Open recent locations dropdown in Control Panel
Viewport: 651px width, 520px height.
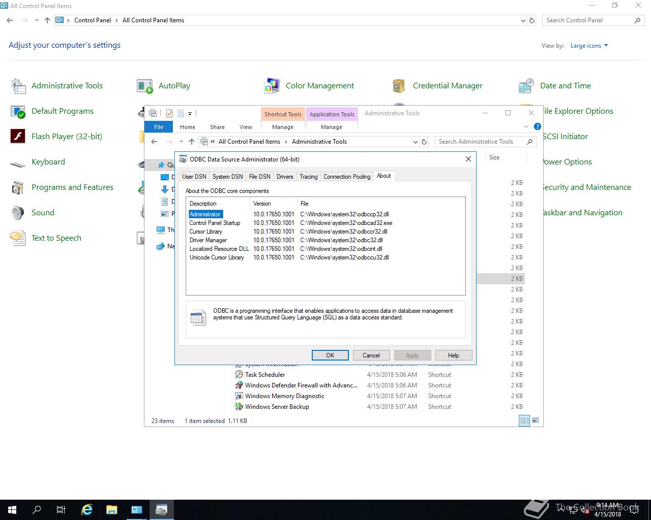pos(37,20)
